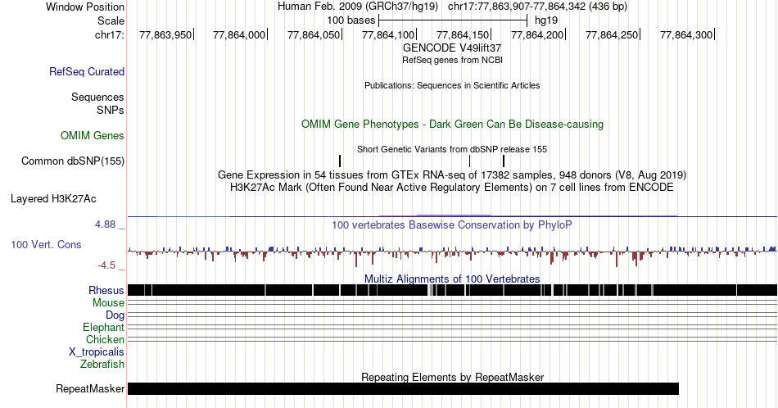
Task: Select the Rhesus alignment label
Action: tap(106, 290)
